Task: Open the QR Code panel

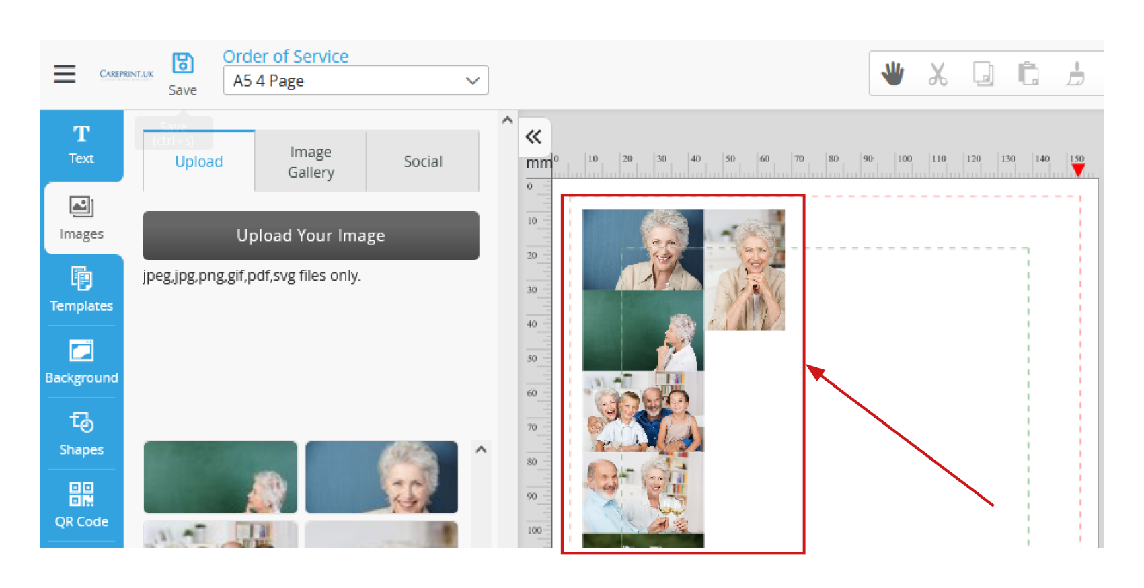Action: click(81, 505)
